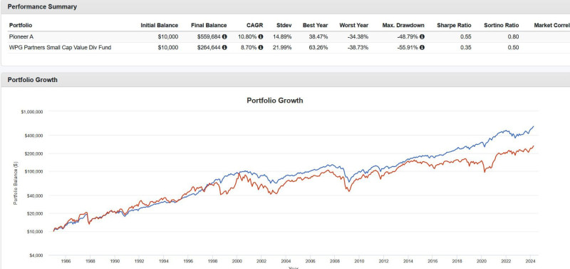Click the Performance Summary panel heading
The height and width of the screenshot is (269, 570).
click(42, 6)
